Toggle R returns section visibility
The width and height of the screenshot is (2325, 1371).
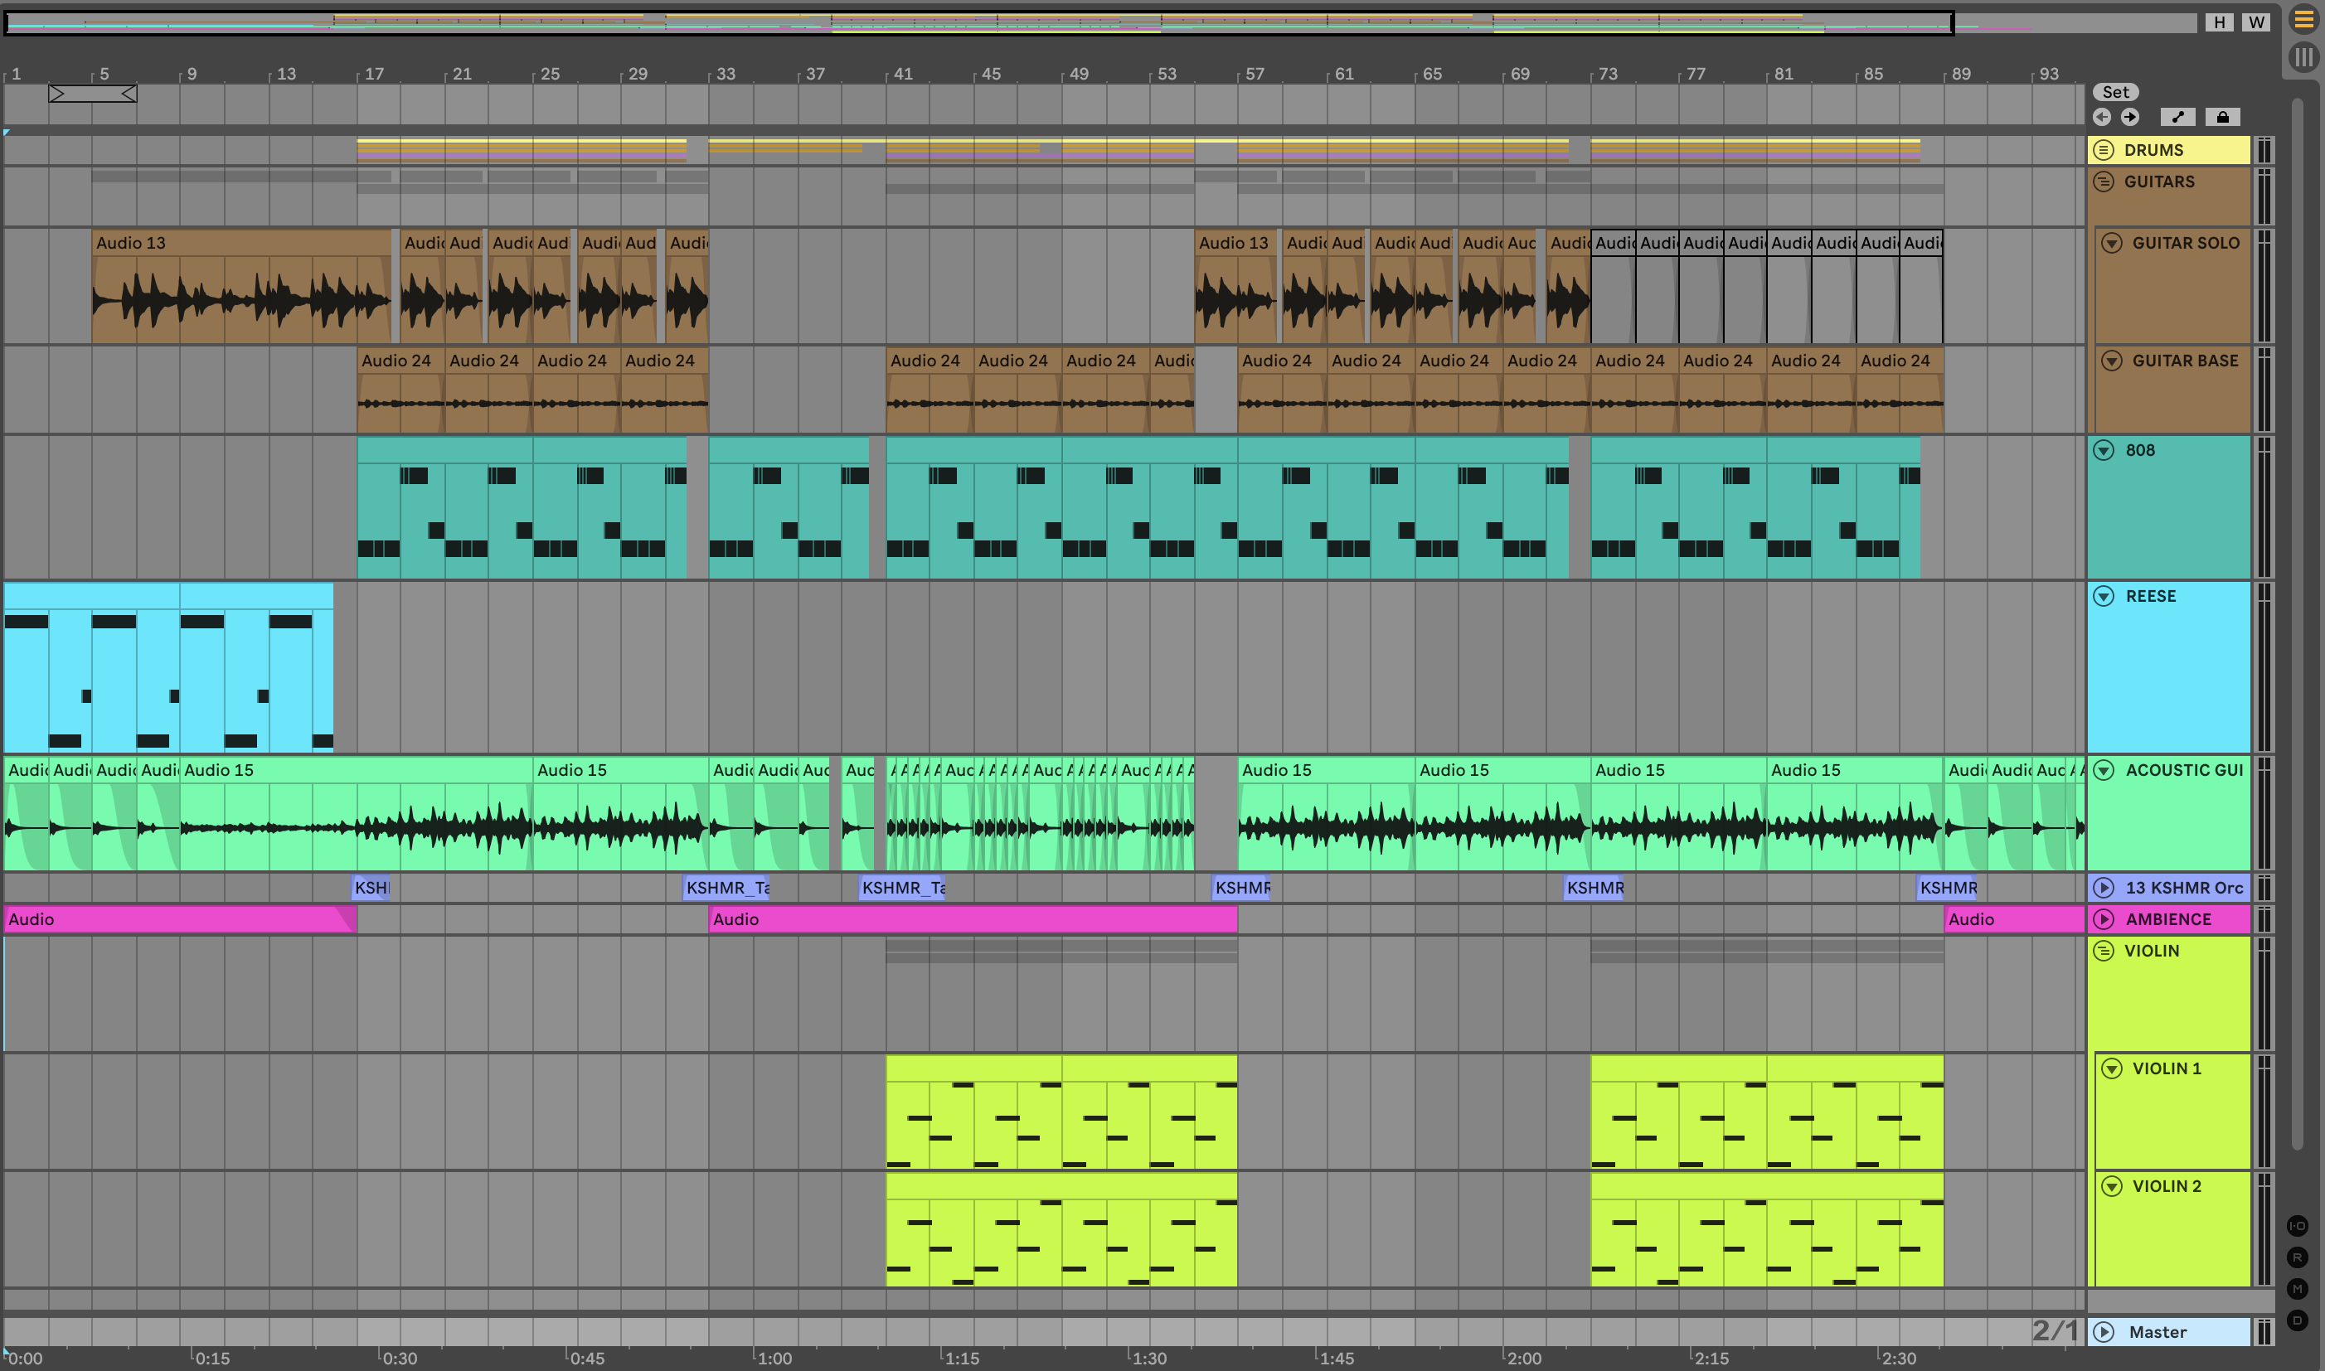pyautogui.click(x=2298, y=1257)
